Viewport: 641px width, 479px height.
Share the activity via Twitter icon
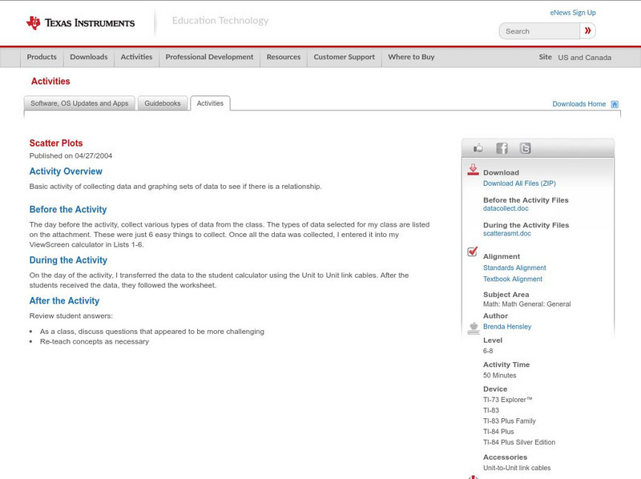tap(525, 148)
